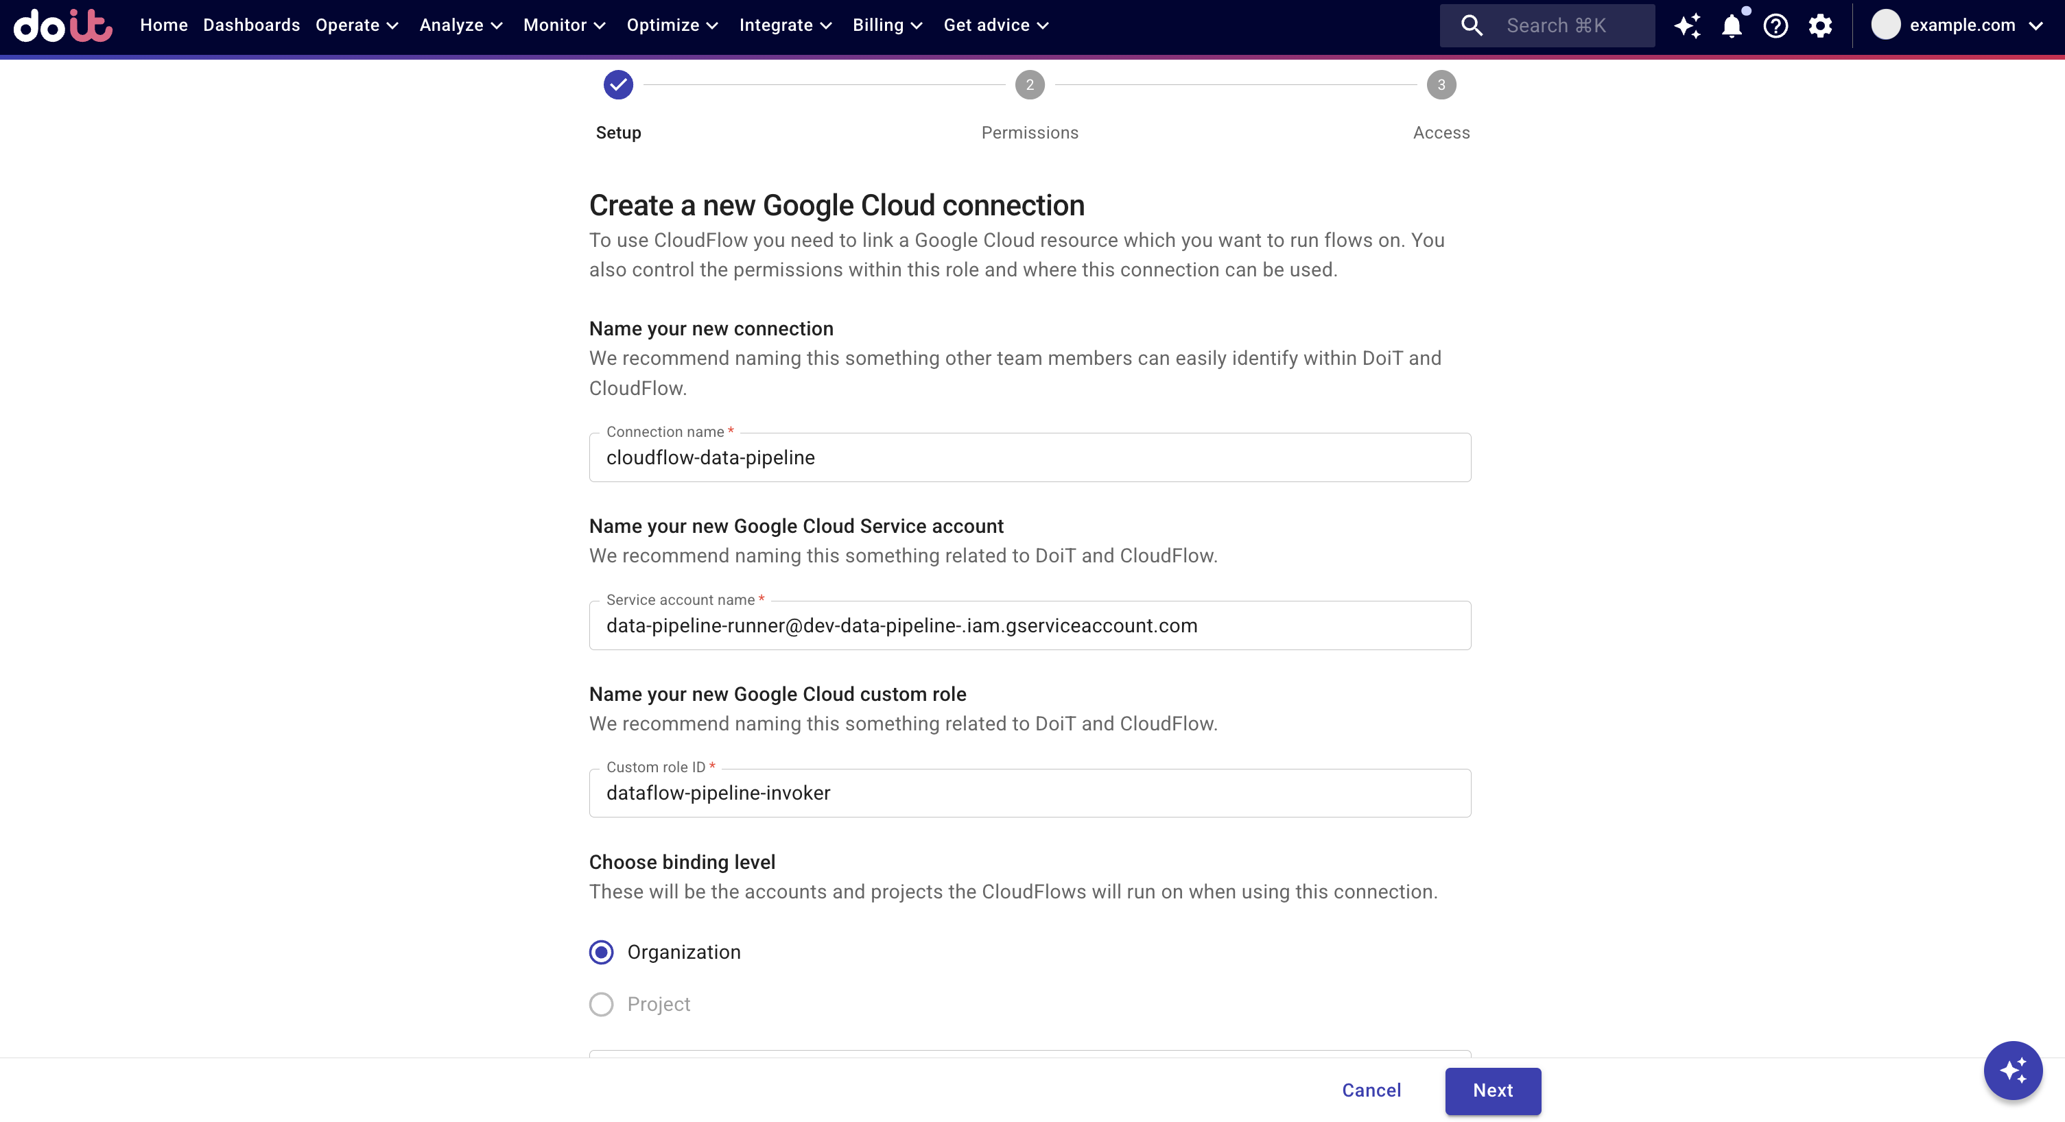Click the completed Setup step checkmark
This screenshot has width=2065, height=1122.
point(618,84)
